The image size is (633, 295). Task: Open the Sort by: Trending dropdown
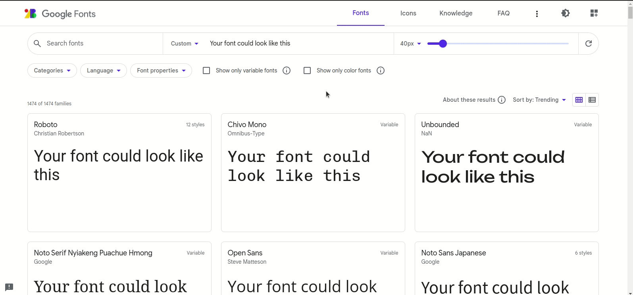pyautogui.click(x=539, y=100)
